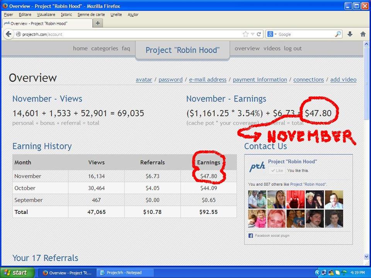
Task: Click the Project "Robin Hood" site title
Action: [182, 50]
